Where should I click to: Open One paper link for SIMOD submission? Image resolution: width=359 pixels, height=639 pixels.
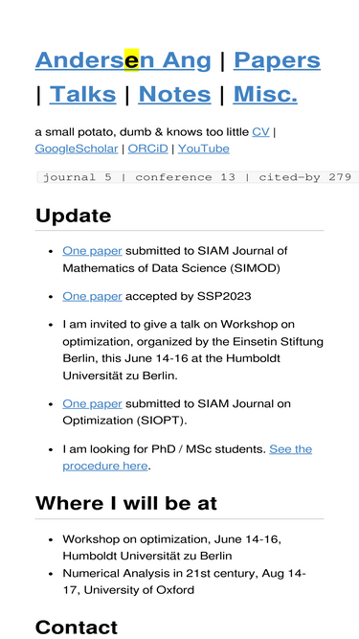[x=92, y=251]
